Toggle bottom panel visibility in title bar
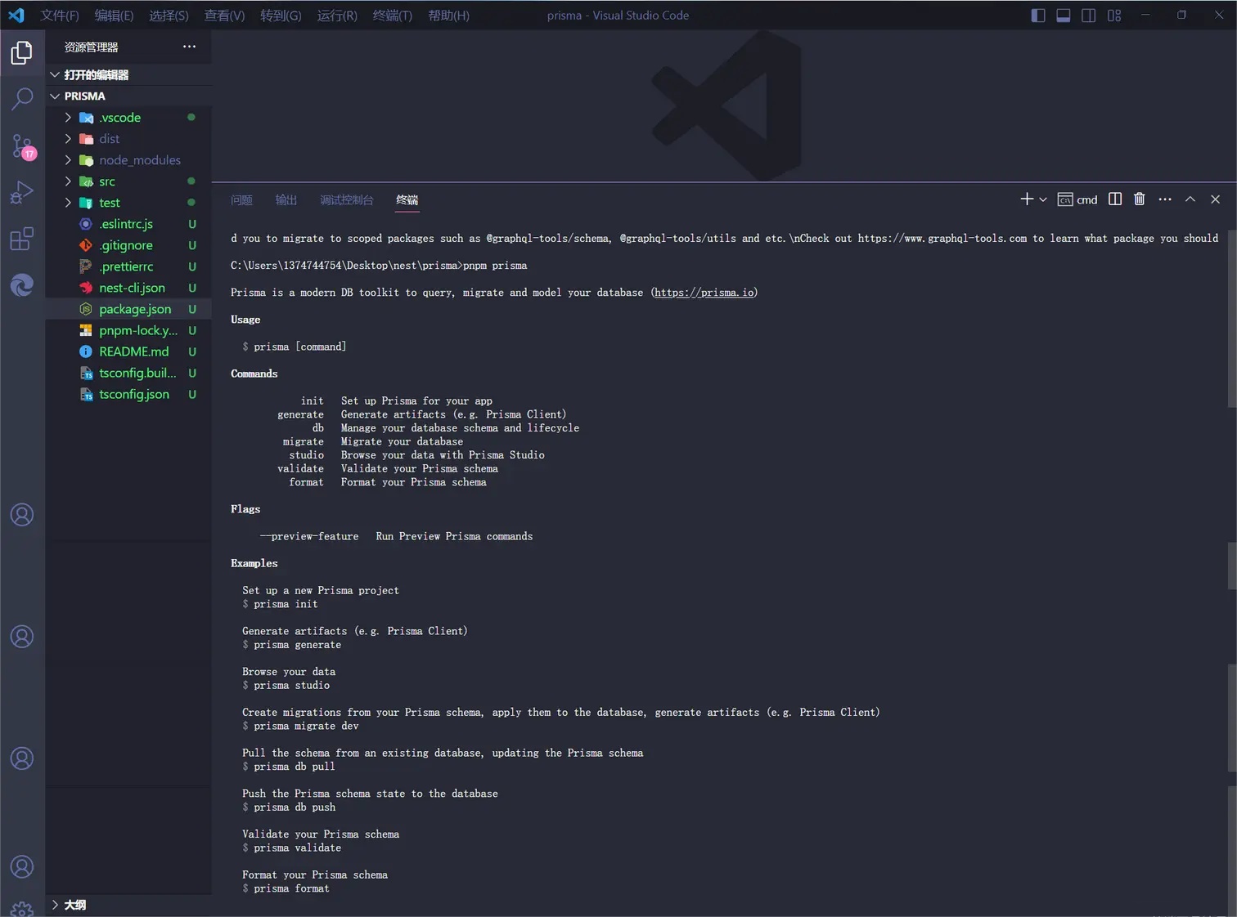This screenshot has height=917, width=1237. [x=1064, y=16]
